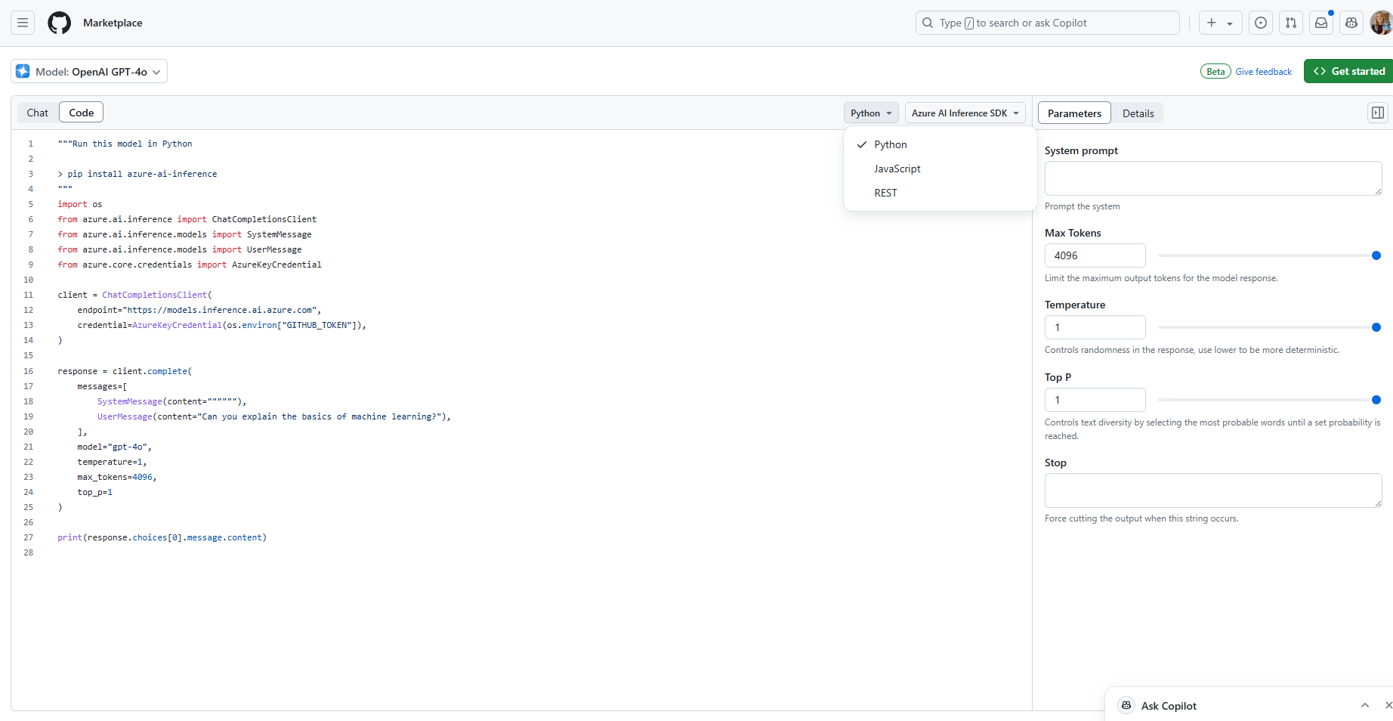Screen dimensions: 1393x721
Task: Click the Give feedback link
Action: 1263,72
